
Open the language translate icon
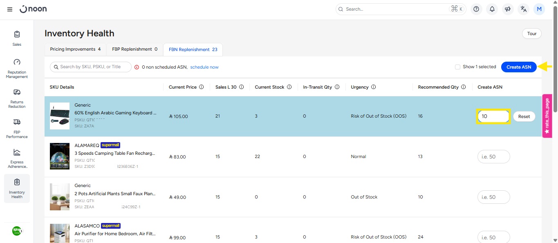(x=524, y=9)
